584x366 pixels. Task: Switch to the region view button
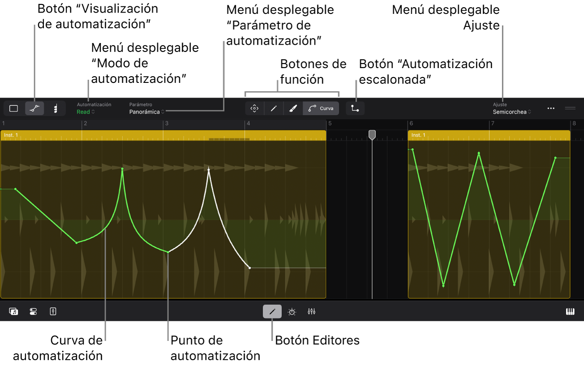[x=14, y=108]
